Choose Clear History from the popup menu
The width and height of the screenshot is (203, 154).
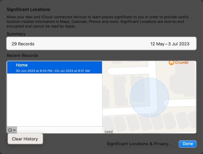click(x=25, y=139)
